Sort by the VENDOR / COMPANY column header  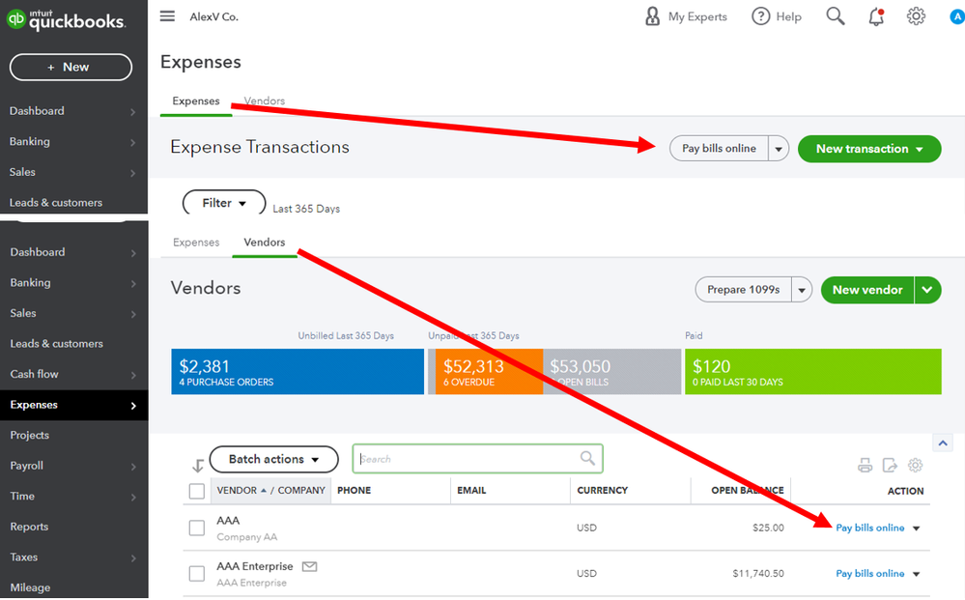click(x=270, y=491)
